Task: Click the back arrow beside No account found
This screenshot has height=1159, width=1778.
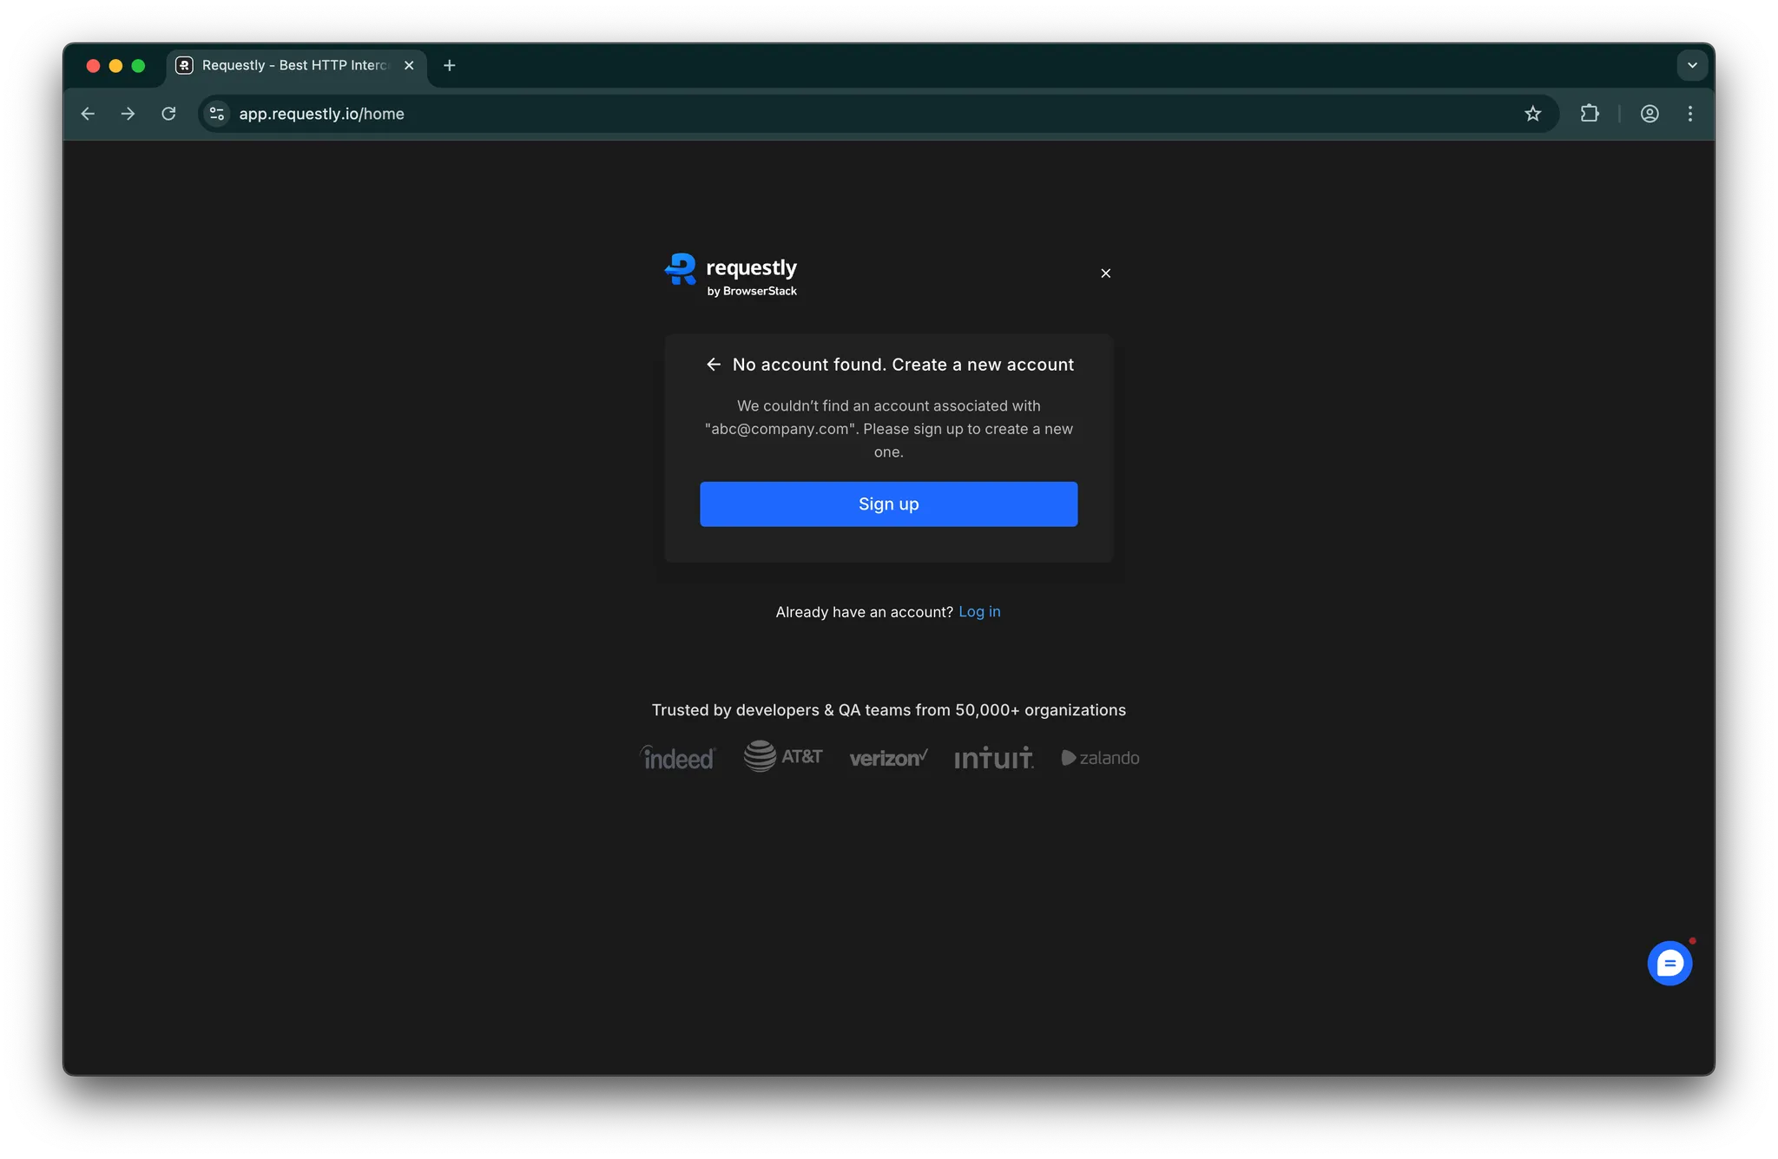Action: 714,365
